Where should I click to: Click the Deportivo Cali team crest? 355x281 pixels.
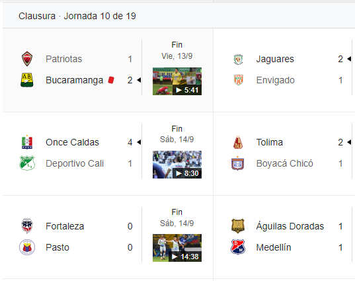click(x=27, y=163)
